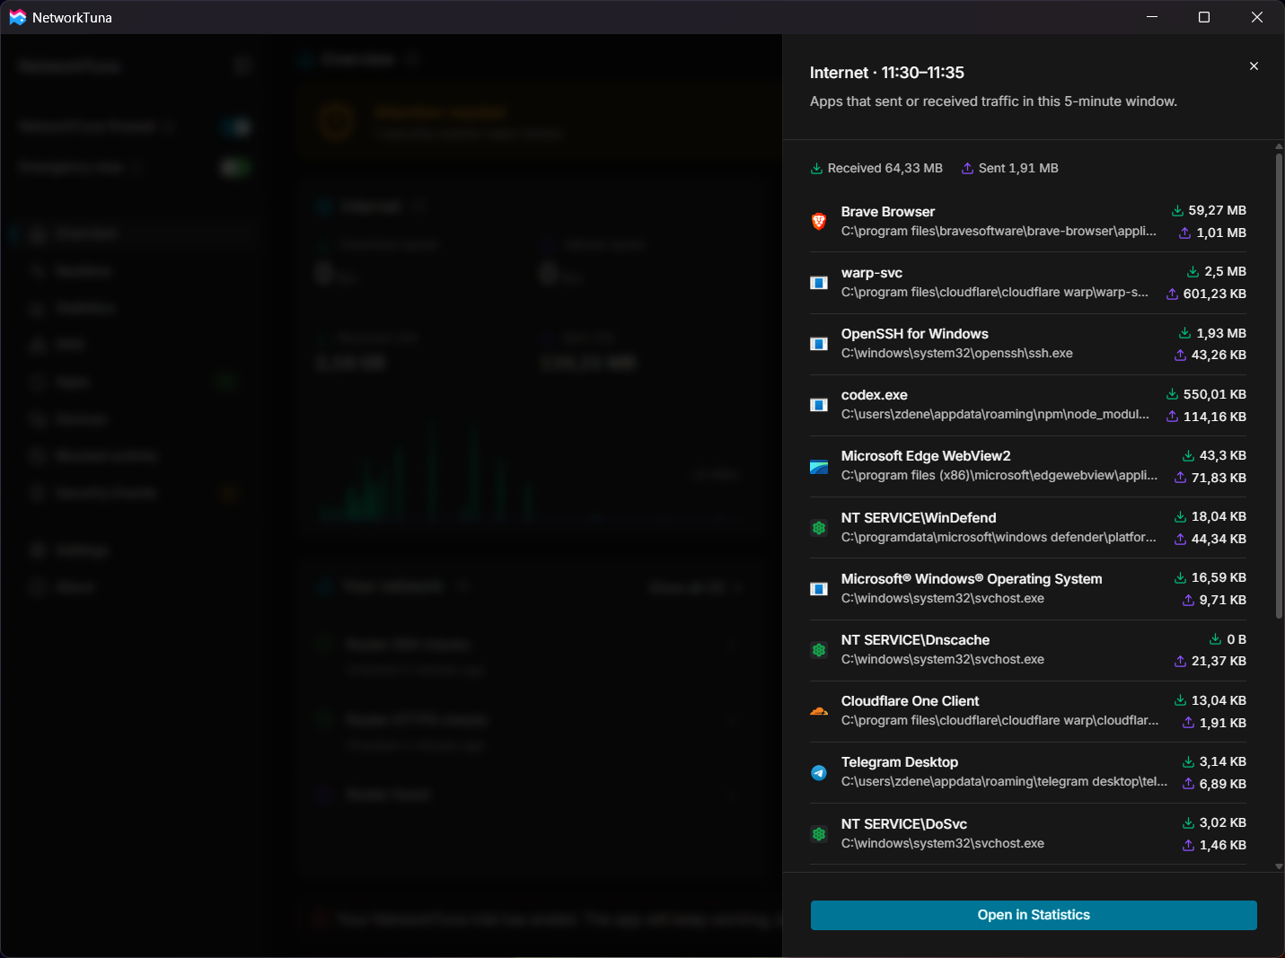Click the Brave Browser file path
This screenshot has width=1285, height=958.
tap(999, 231)
